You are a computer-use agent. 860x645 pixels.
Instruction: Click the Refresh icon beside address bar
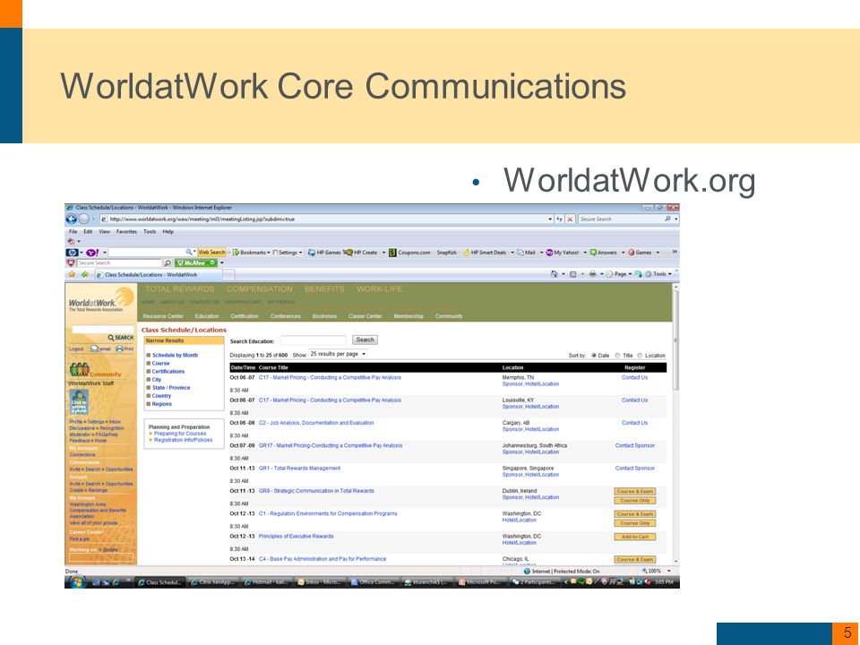pos(559,219)
